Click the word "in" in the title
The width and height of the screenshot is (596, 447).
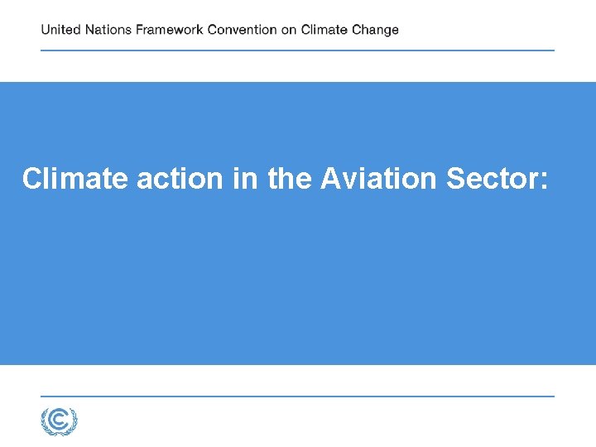(x=245, y=179)
